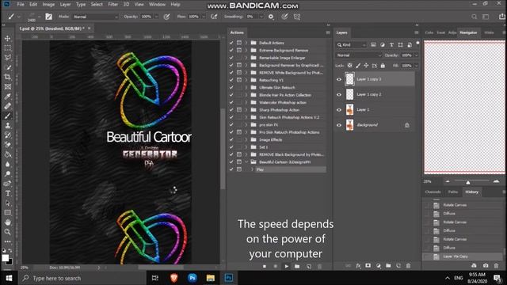Click Stop playing button in Actions panel
507x285 pixels.
click(265, 266)
